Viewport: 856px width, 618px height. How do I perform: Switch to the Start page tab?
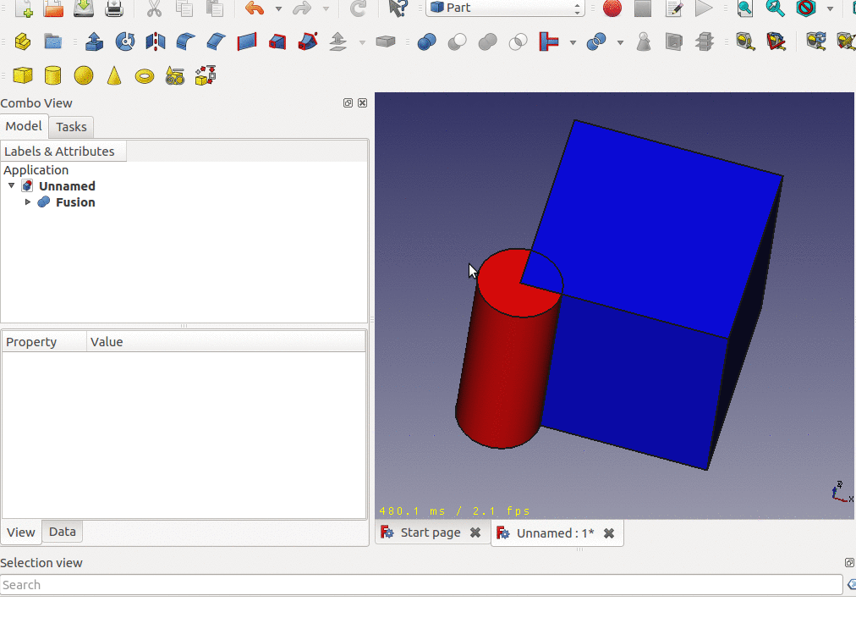(430, 532)
